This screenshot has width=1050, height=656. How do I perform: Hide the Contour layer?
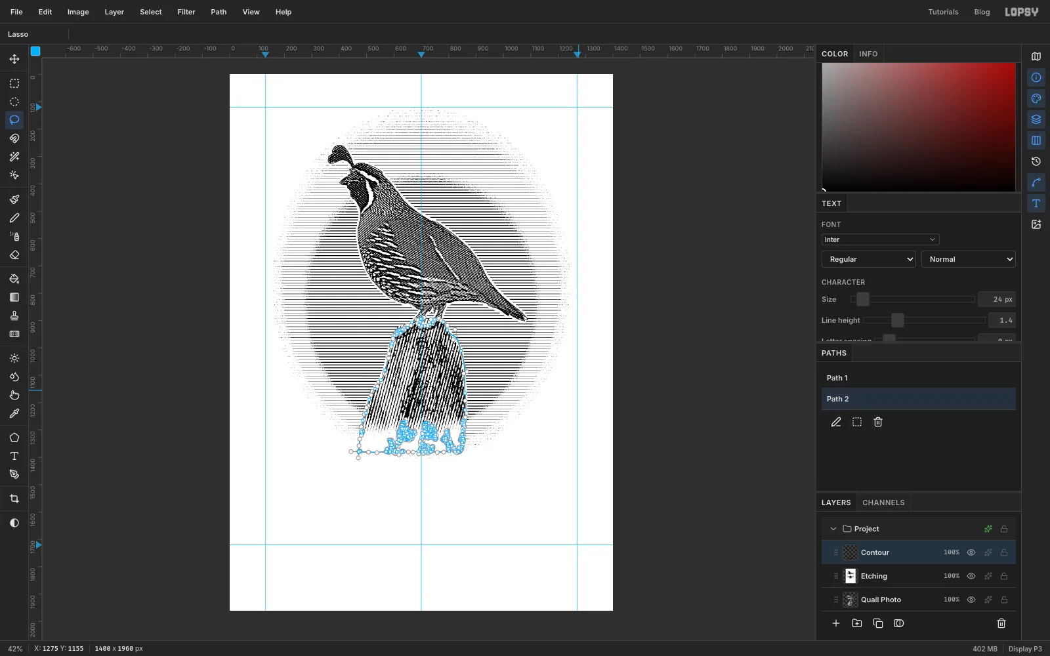point(971,552)
